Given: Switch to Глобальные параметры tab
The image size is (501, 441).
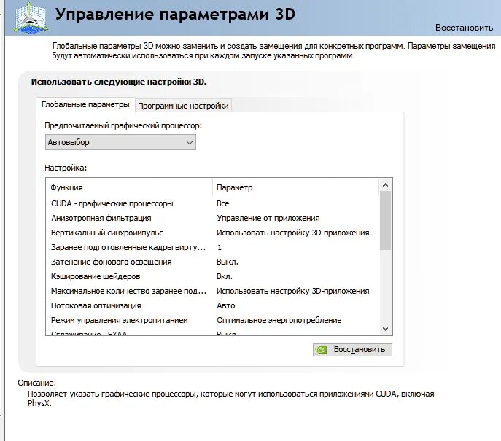Looking at the screenshot, I should point(85,104).
